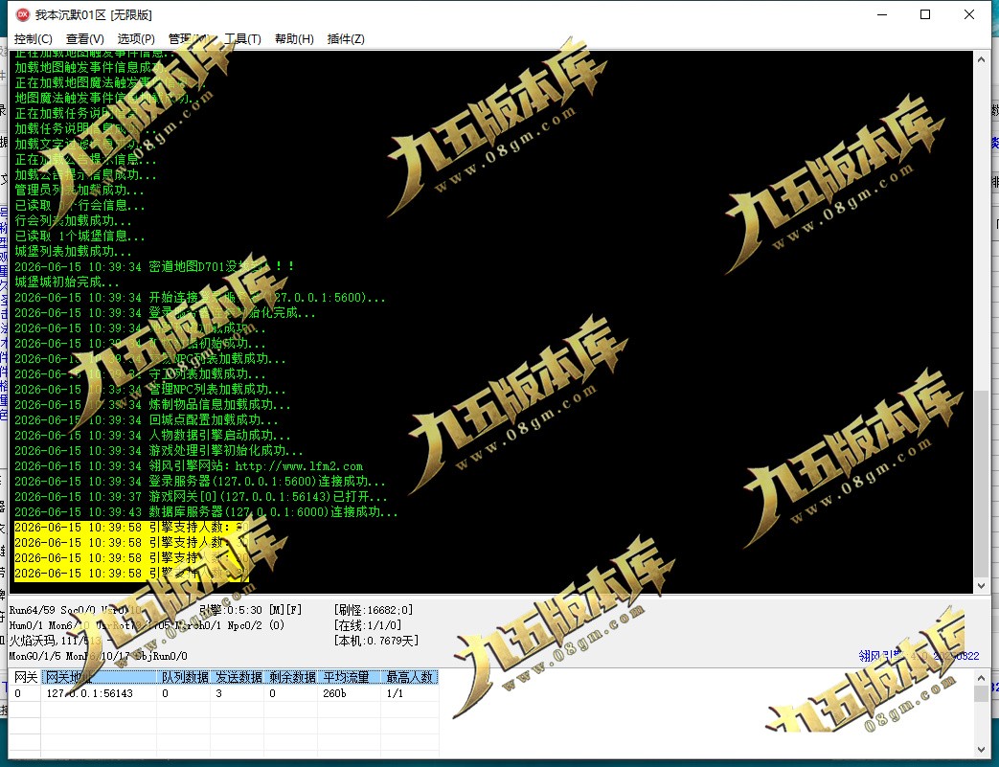
Task: Click log line 游戏网关[0](127.0.0.1:56143)已打开
Action: 201,497
